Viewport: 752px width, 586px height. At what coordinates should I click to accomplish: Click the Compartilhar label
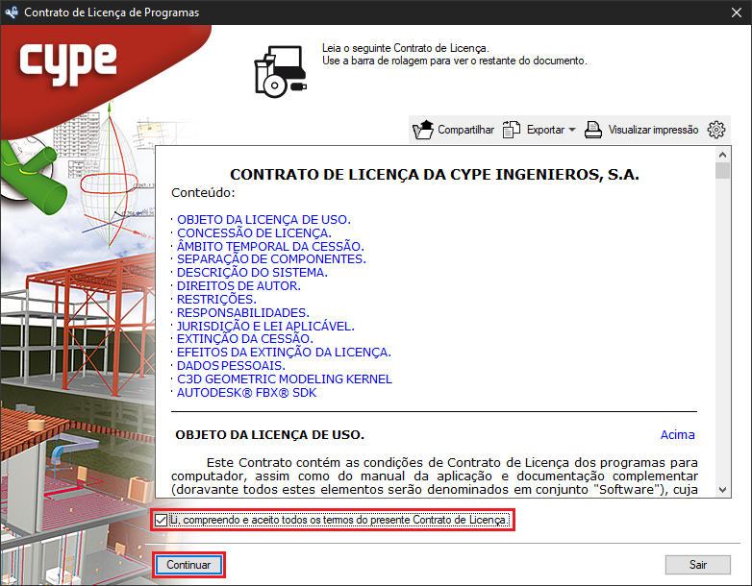(x=465, y=130)
